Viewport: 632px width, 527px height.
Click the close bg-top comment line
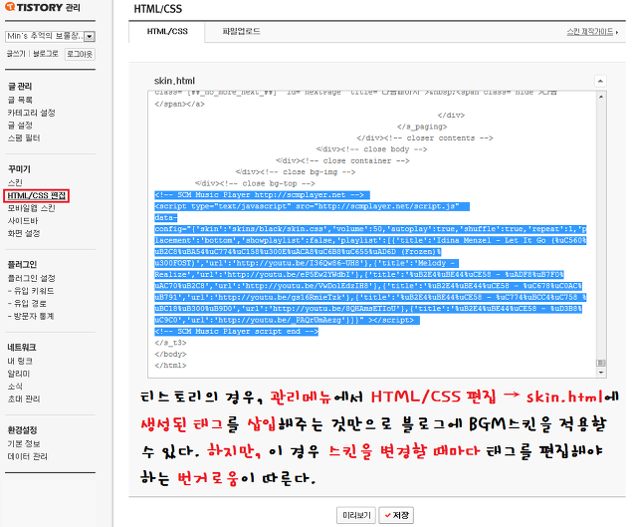point(255,183)
